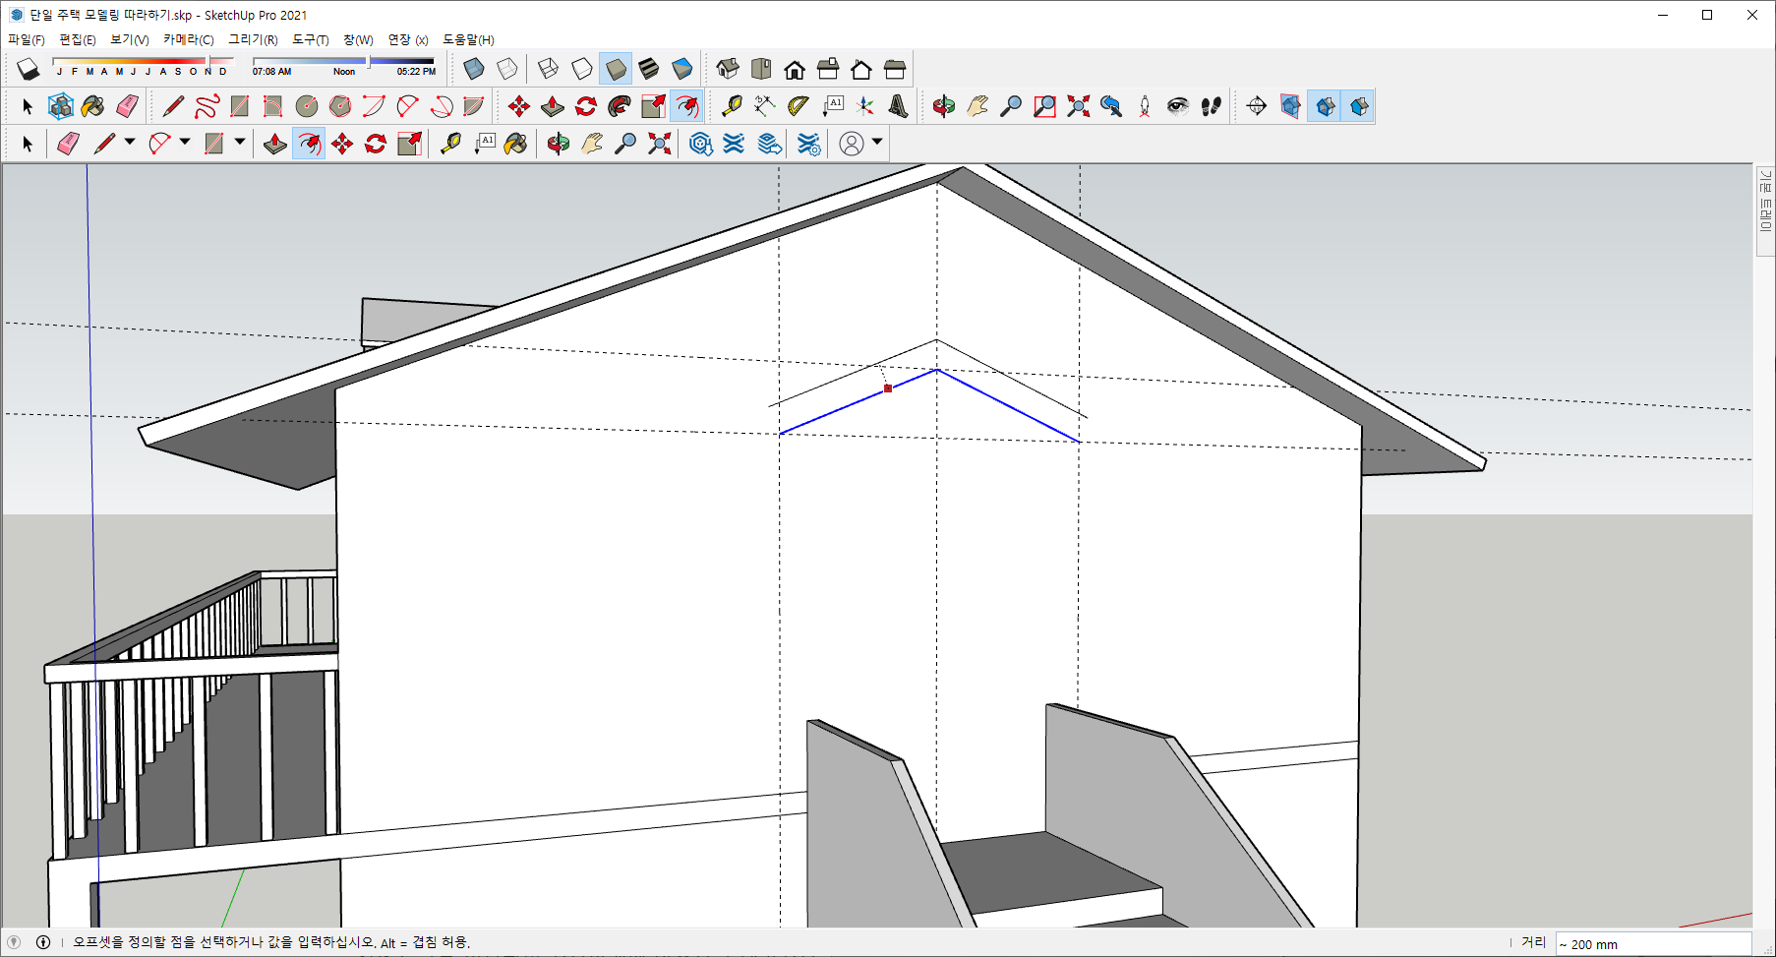Switch to Left view
Screen dimensions: 1776x957
(895, 69)
